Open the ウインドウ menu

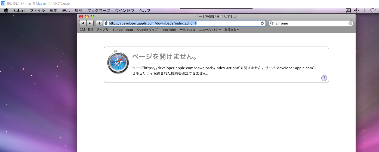click(x=125, y=11)
